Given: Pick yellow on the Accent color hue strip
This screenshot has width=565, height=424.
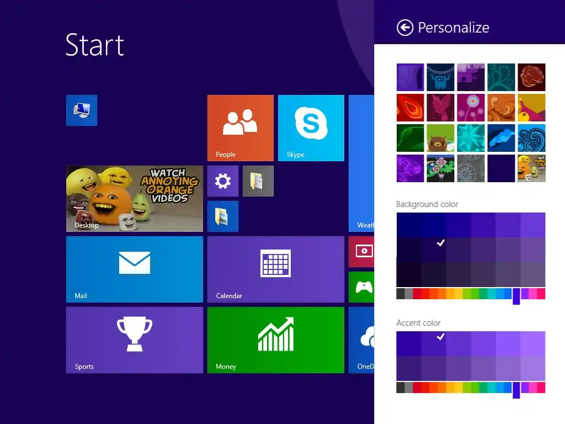Looking at the screenshot, I should pos(458,388).
